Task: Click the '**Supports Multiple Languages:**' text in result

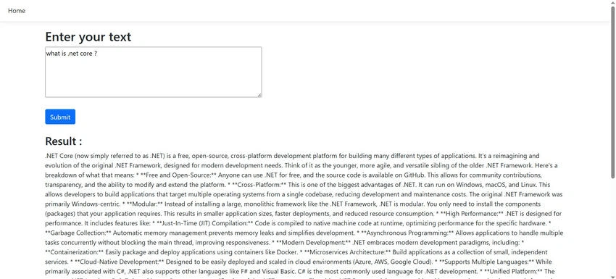Action: [x=487, y=262]
